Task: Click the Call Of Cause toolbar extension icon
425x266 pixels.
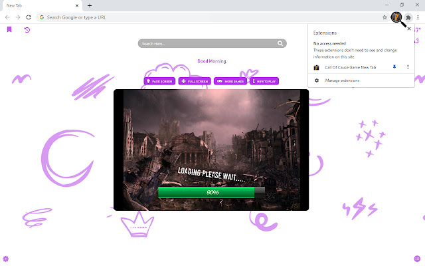Action: click(x=396, y=17)
